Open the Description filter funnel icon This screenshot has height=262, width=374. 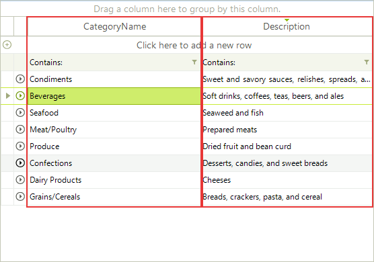tap(367, 62)
